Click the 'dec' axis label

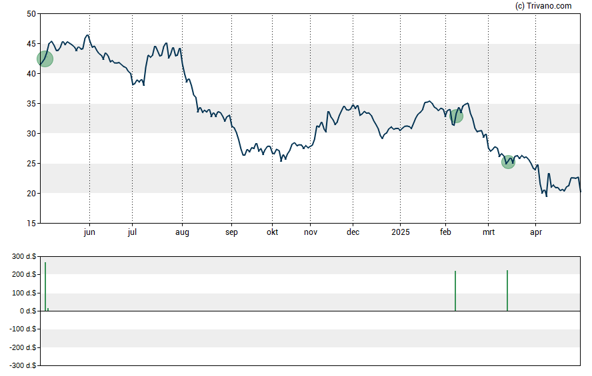tap(353, 232)
